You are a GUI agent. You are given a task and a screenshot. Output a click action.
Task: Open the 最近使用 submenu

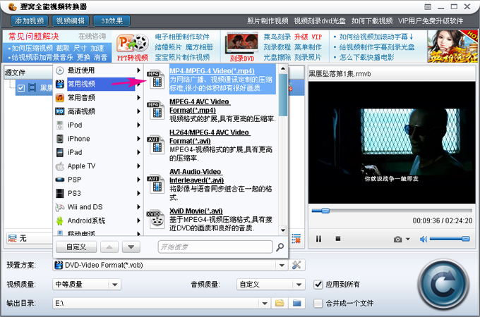point(97,70)
